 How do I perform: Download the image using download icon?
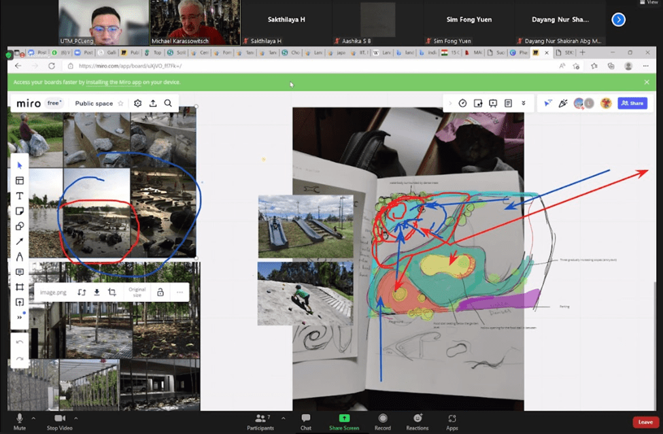tap(97, 293)
